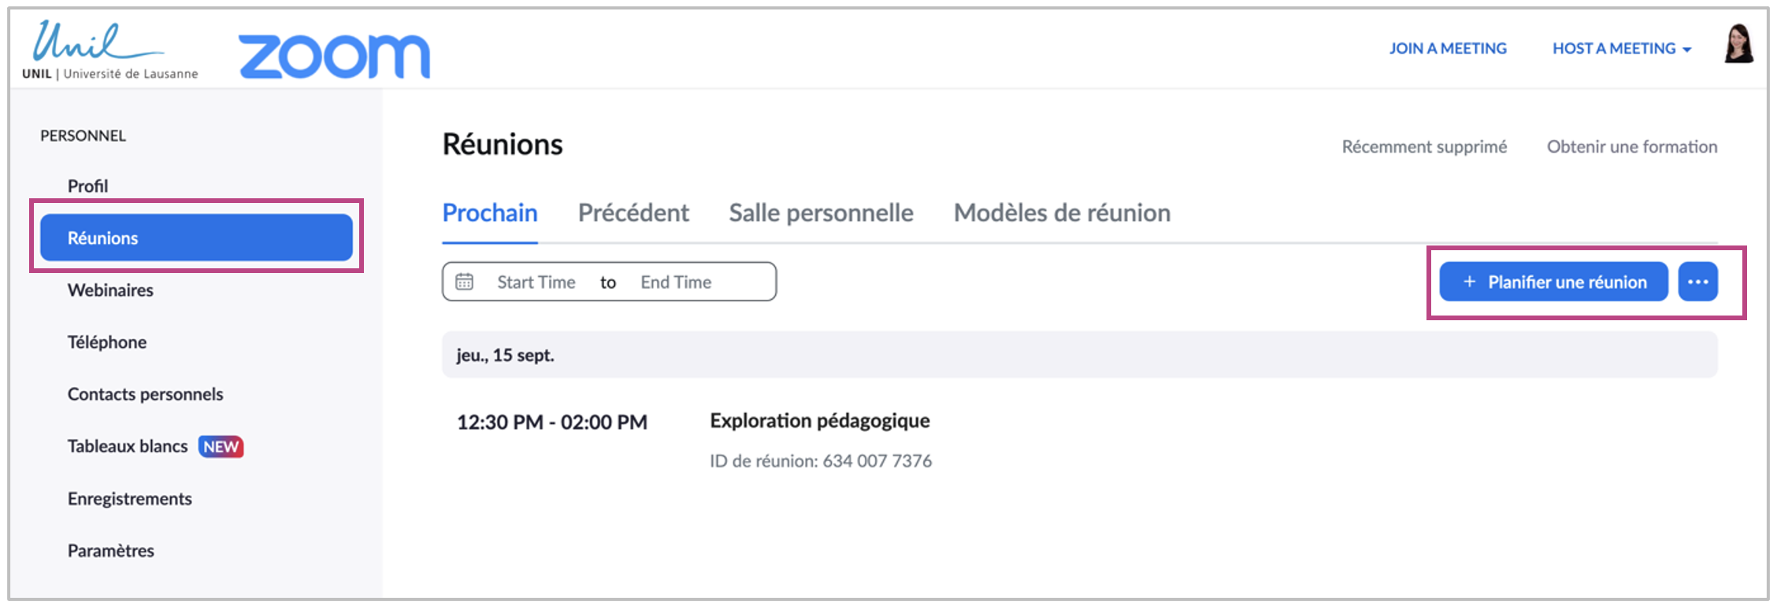Screen dimensions: 1777x609
Task: Click the calendar icon in date filter
Action: (x=465, y=282)
